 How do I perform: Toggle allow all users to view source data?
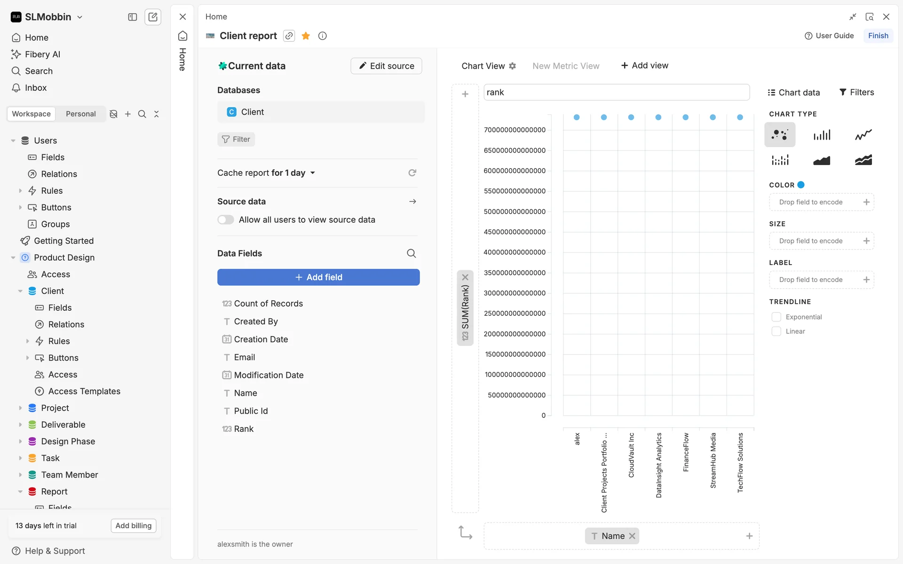pyautogui.click(x=226, y=220)
